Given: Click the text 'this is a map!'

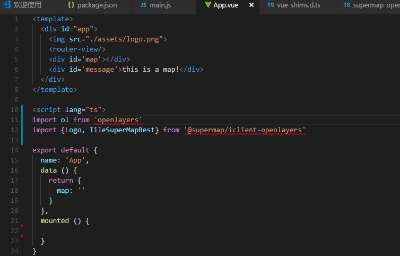Looking at the screenshot, I should [x=151, y=70].
